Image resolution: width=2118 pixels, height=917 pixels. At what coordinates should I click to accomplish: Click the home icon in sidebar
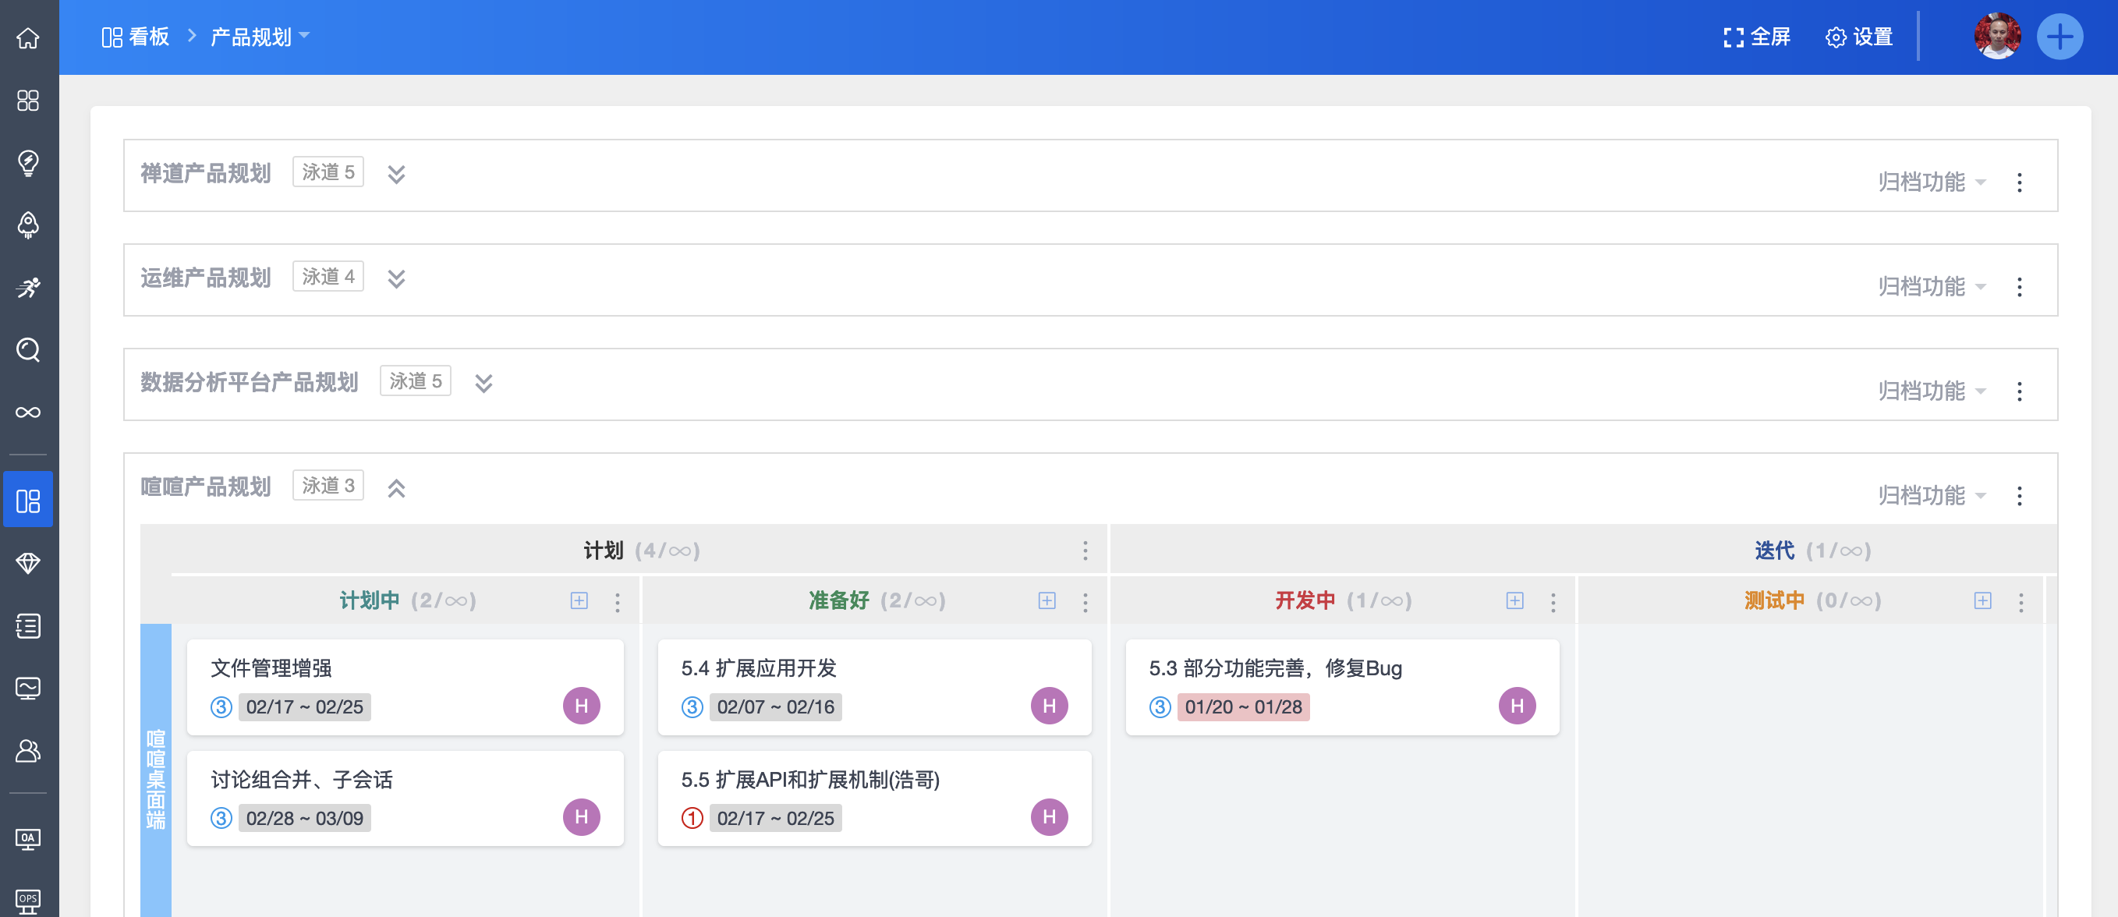[x=28, y=37]
